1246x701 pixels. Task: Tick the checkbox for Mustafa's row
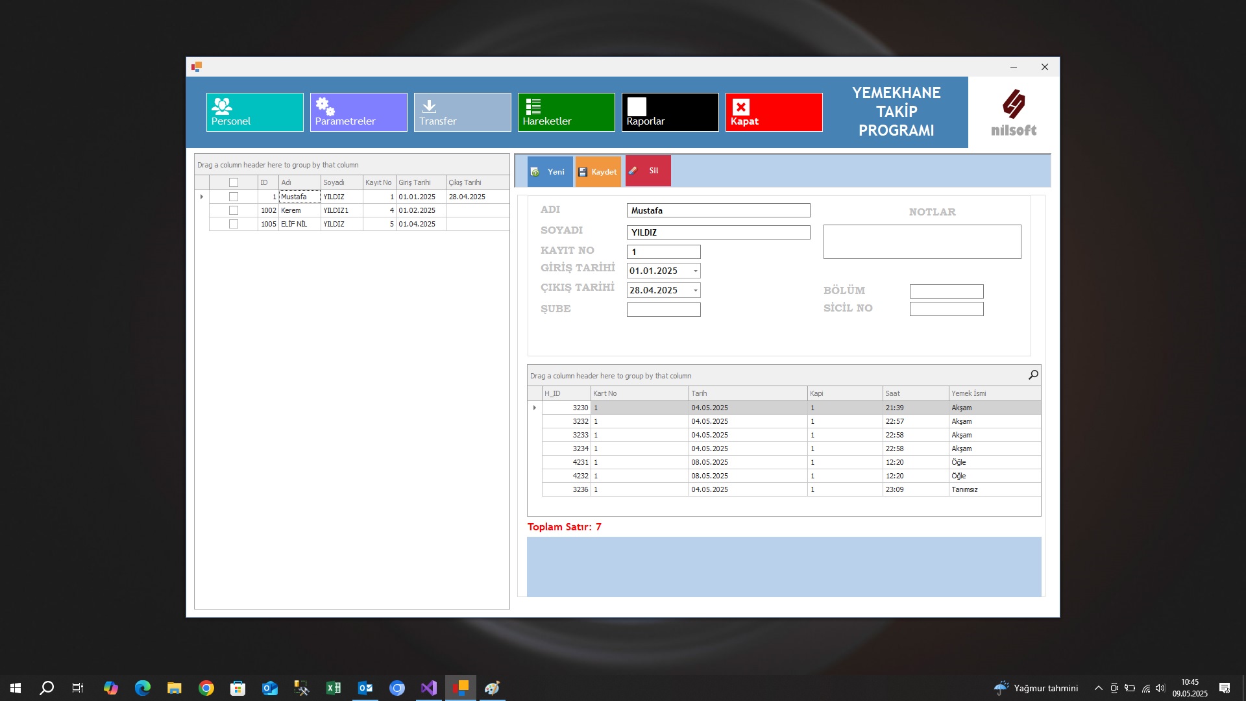234,197
